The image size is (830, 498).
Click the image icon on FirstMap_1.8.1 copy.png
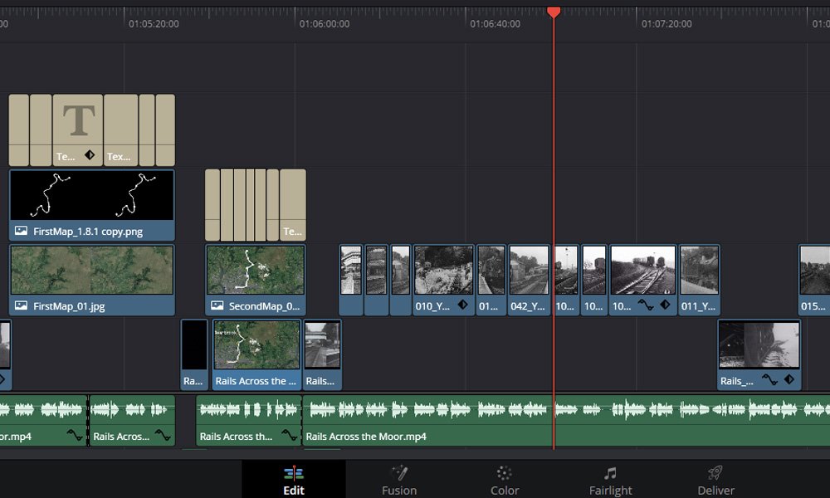[x=21, y=232]
